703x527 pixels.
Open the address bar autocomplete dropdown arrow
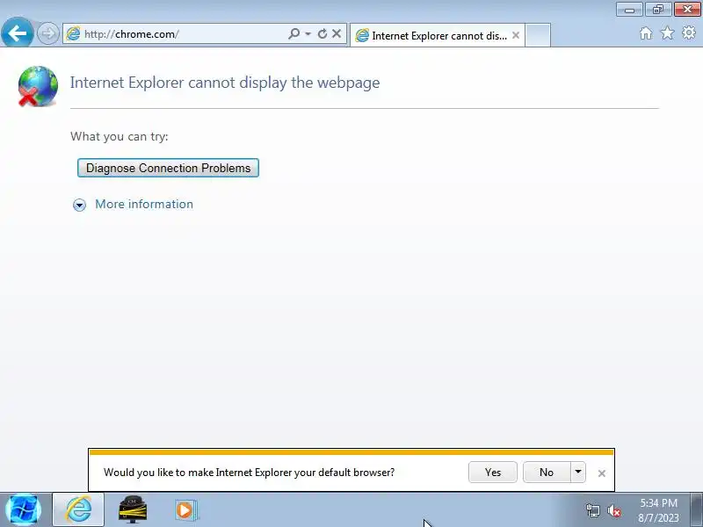point(308,33)
